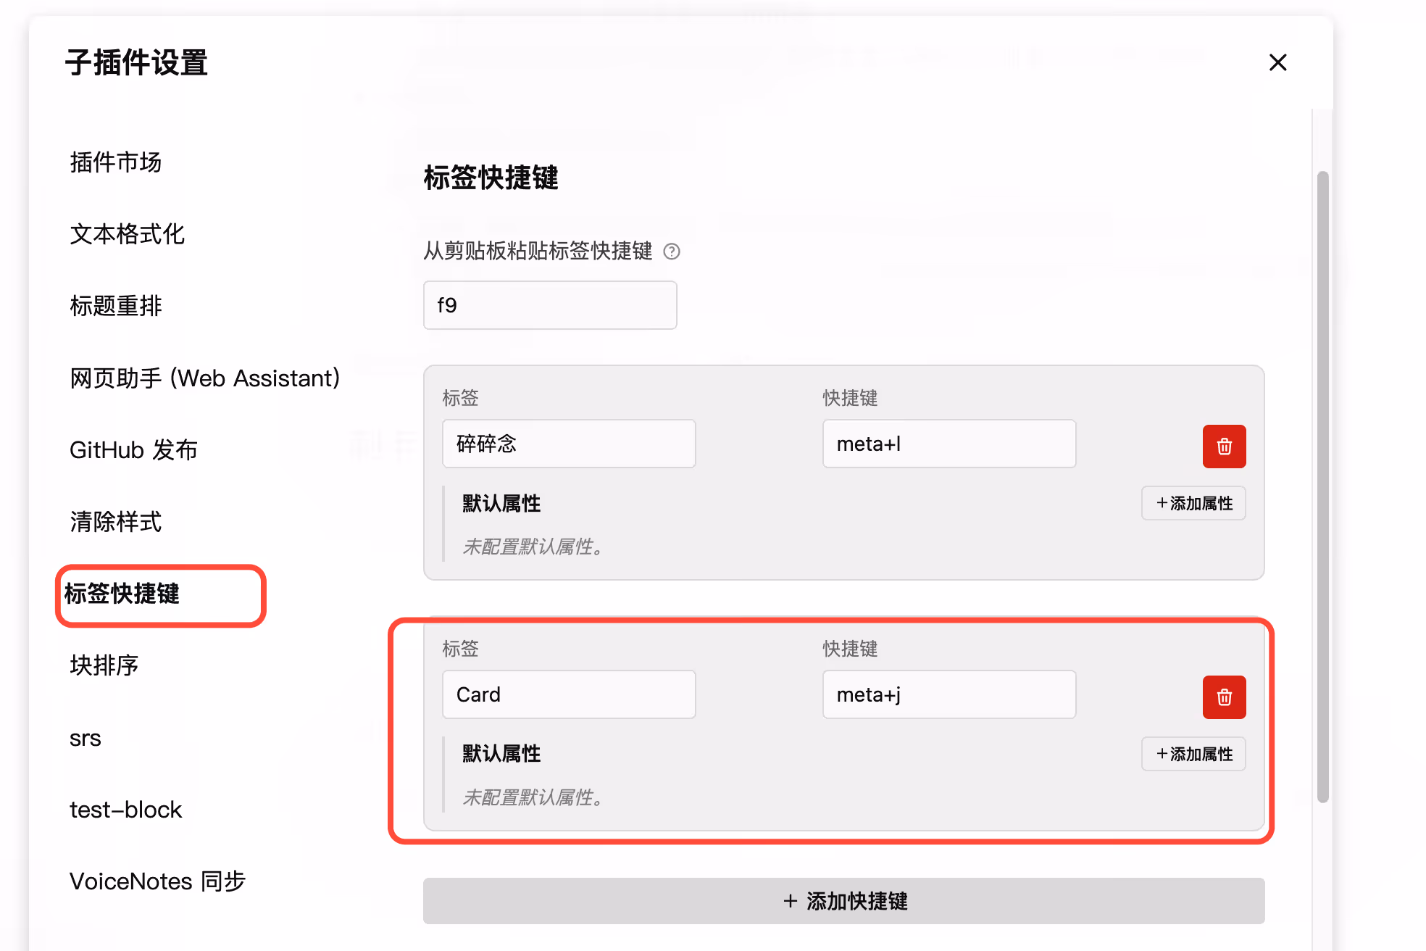
Task: Add attribute to the Card tag
Action: point(1193,754)
